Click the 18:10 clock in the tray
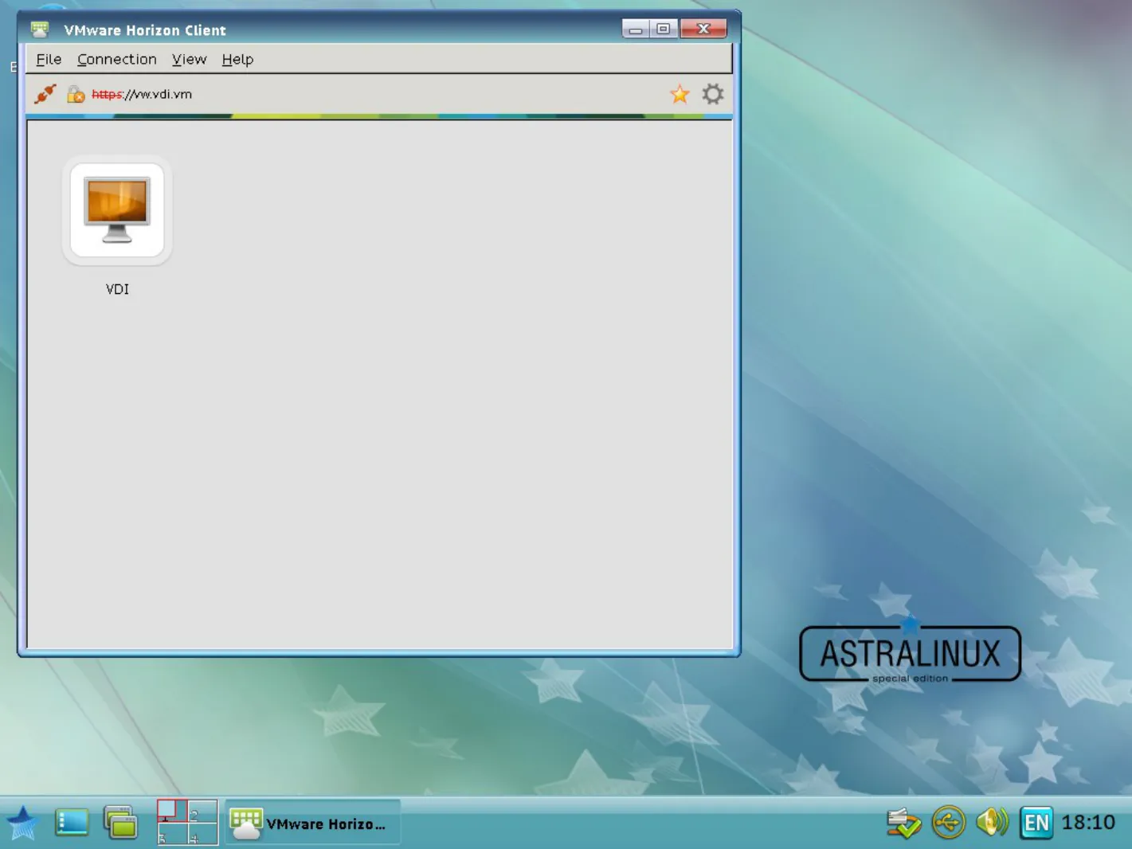This screenshot has width=1132, height=849. [x=1088, y=823]
